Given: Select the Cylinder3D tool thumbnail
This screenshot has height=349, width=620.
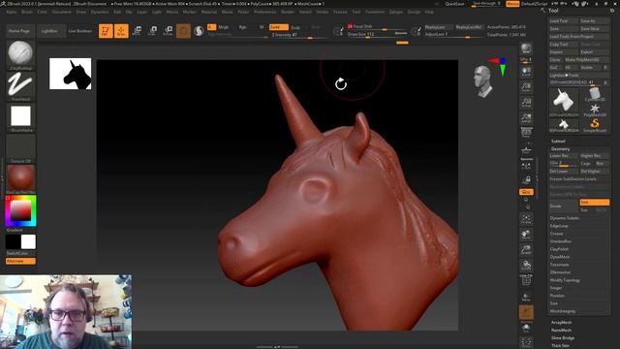Looking at the screenshot, I should point(594,95).
